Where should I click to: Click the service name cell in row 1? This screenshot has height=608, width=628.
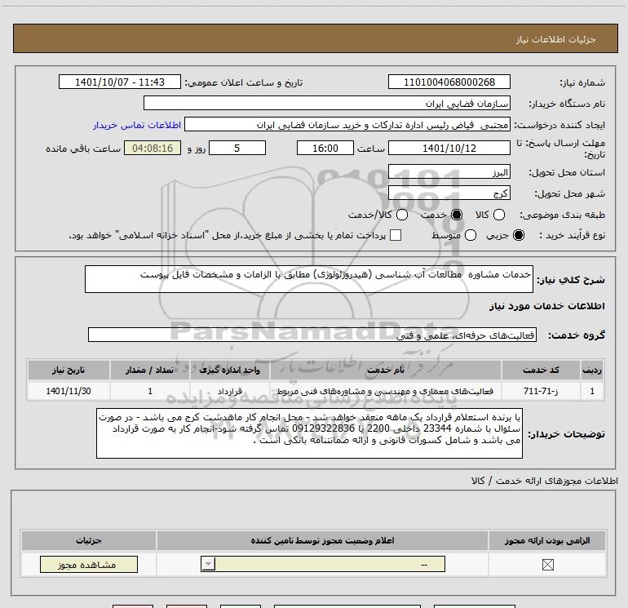[x=386, y=391]
